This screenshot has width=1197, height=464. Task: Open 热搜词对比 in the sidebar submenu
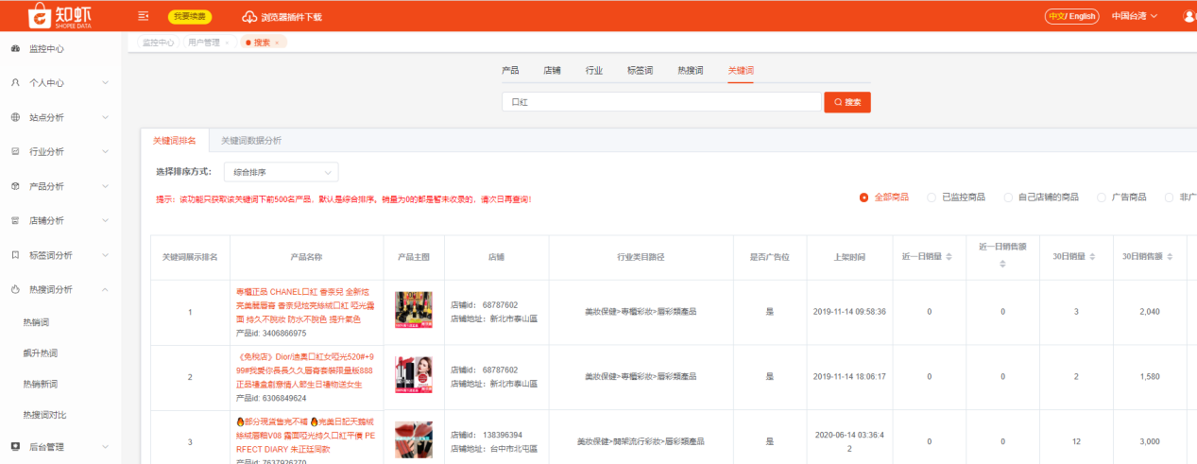(44, 415)
